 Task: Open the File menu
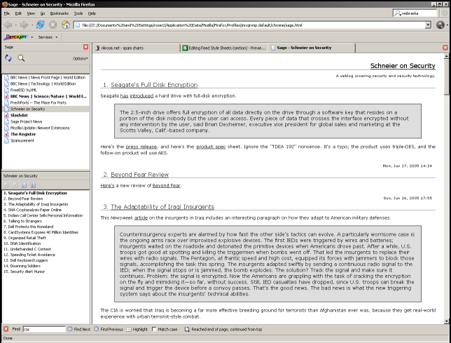point(7,13)
